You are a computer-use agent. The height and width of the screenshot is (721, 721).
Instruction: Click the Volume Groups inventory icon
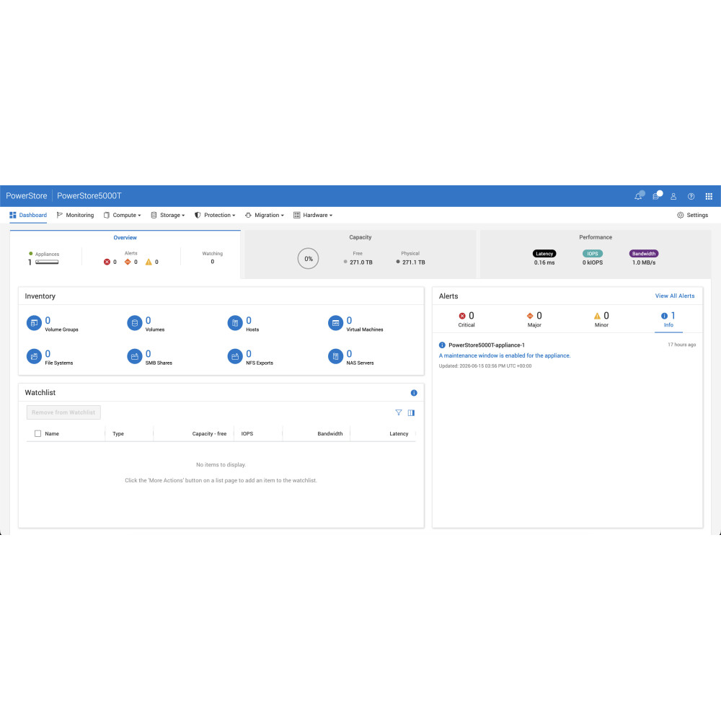tap(34, 323)
